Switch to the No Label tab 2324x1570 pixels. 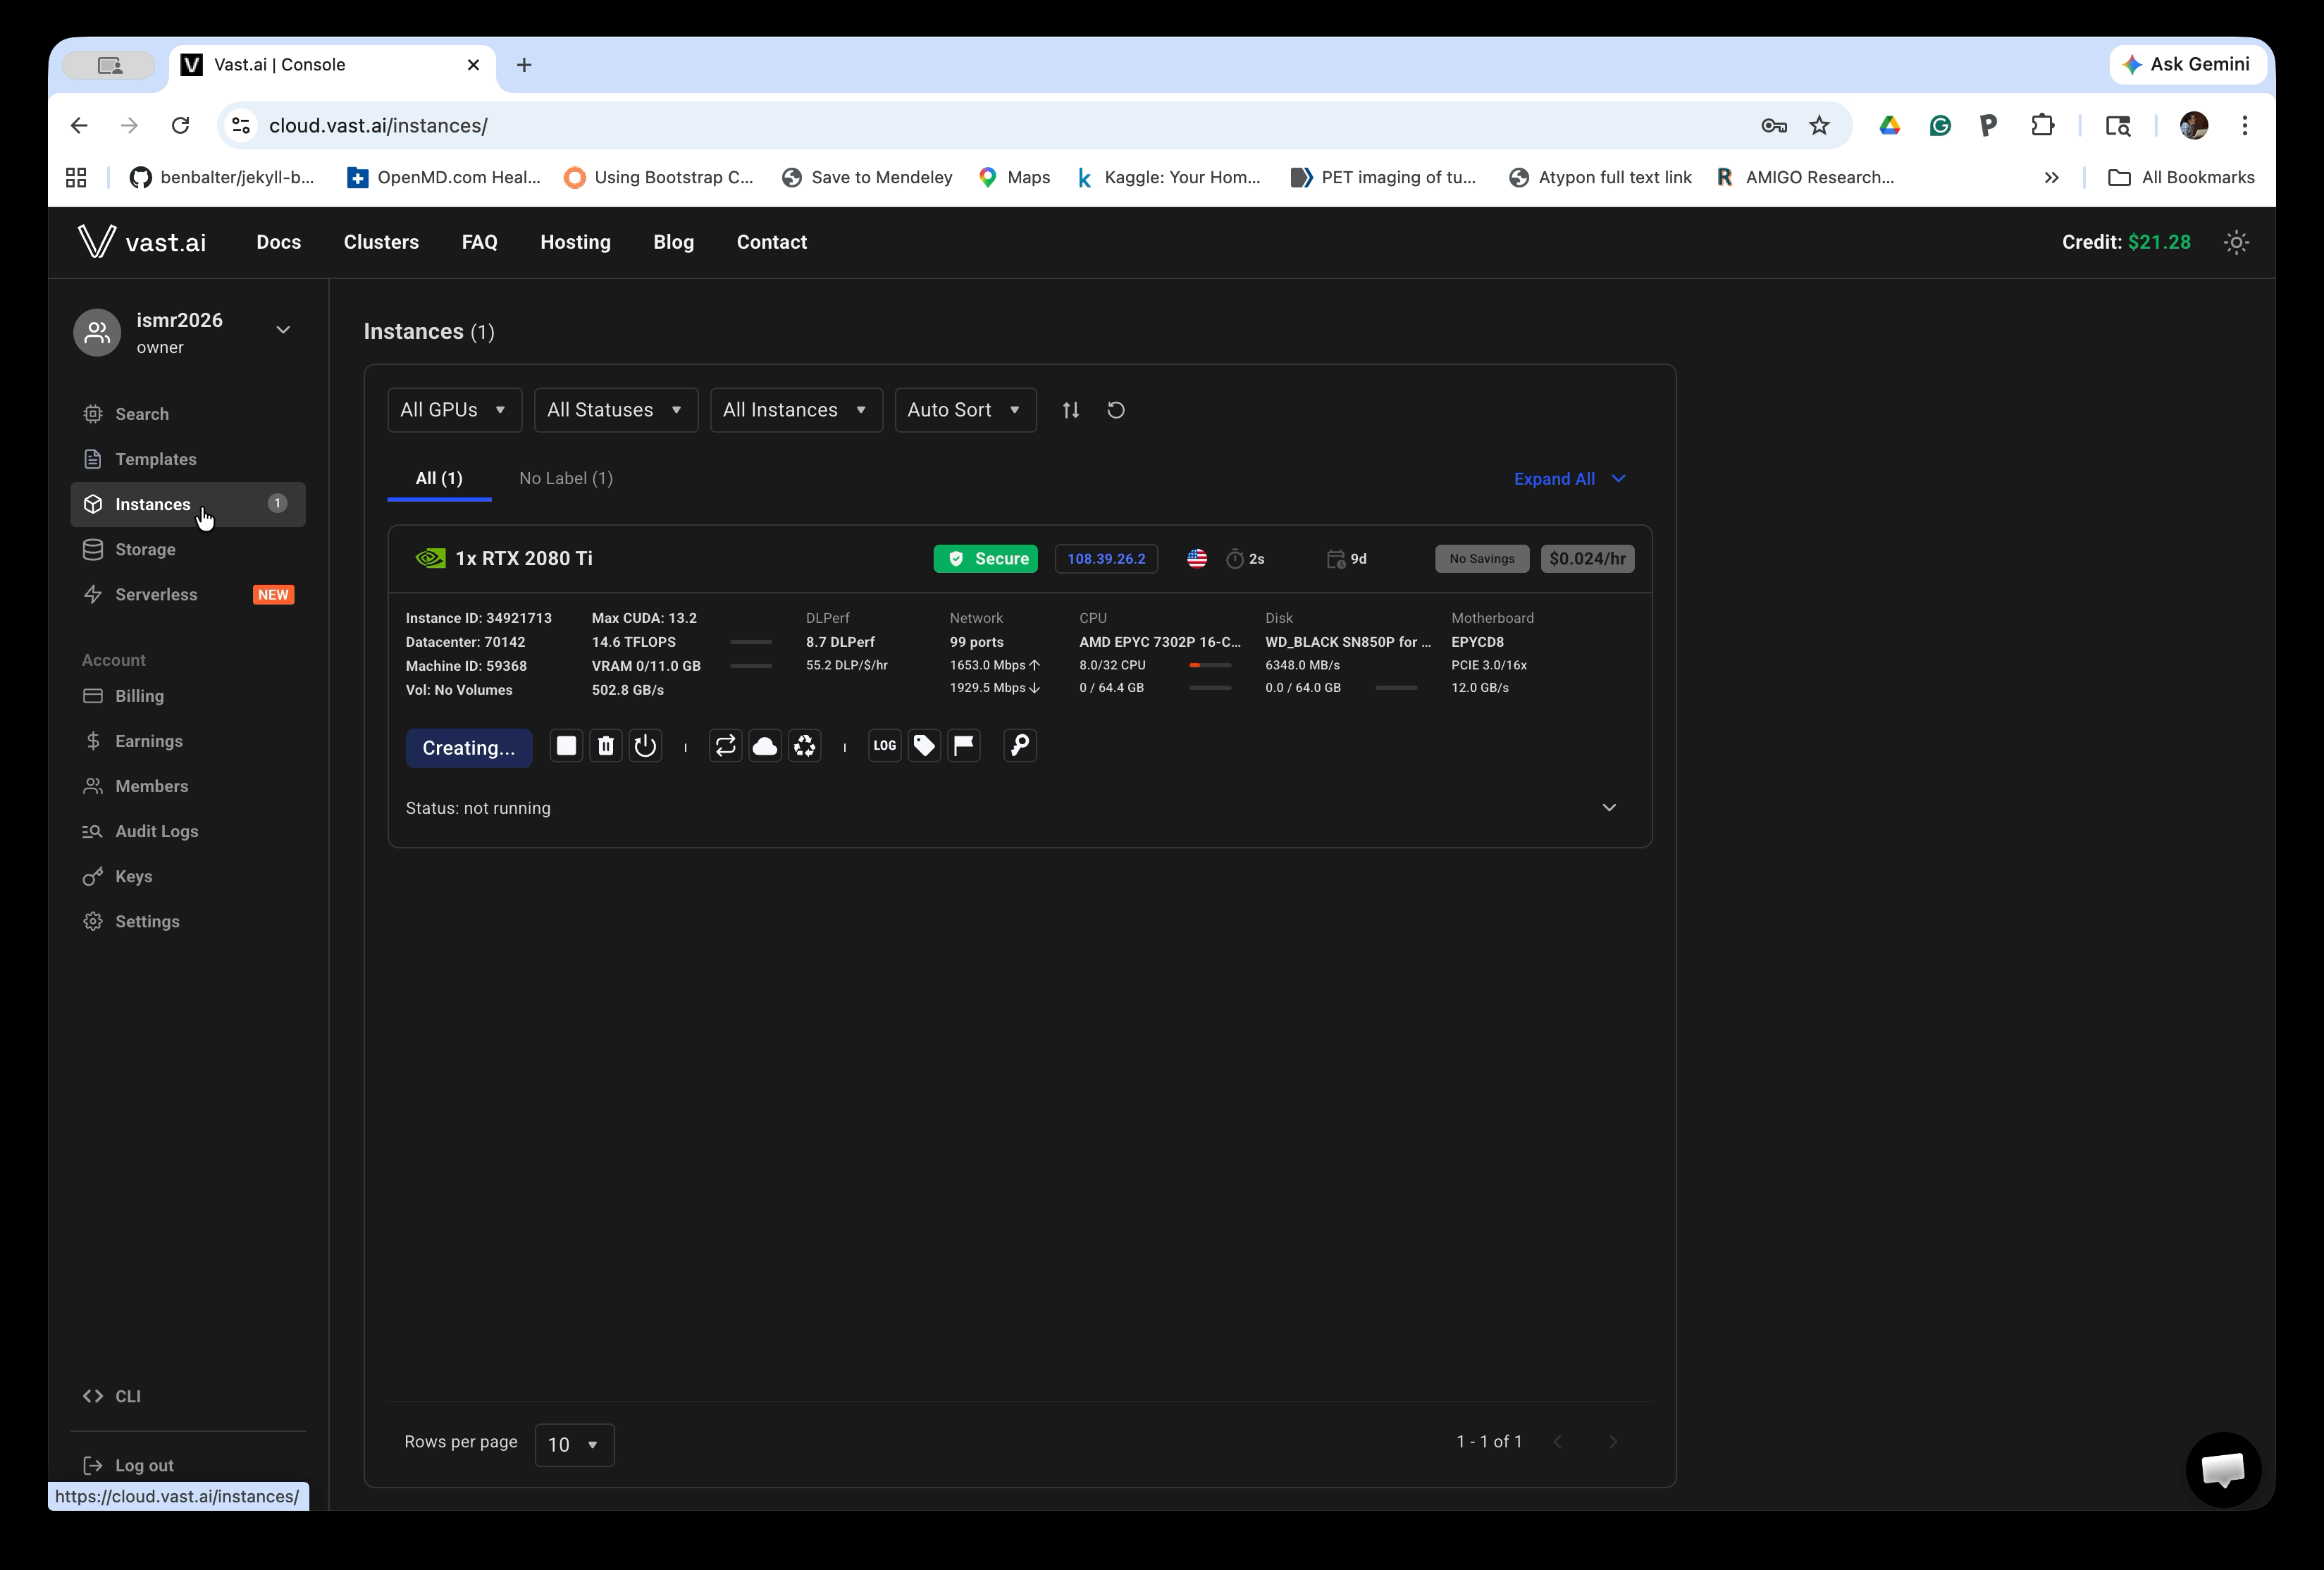566,478
